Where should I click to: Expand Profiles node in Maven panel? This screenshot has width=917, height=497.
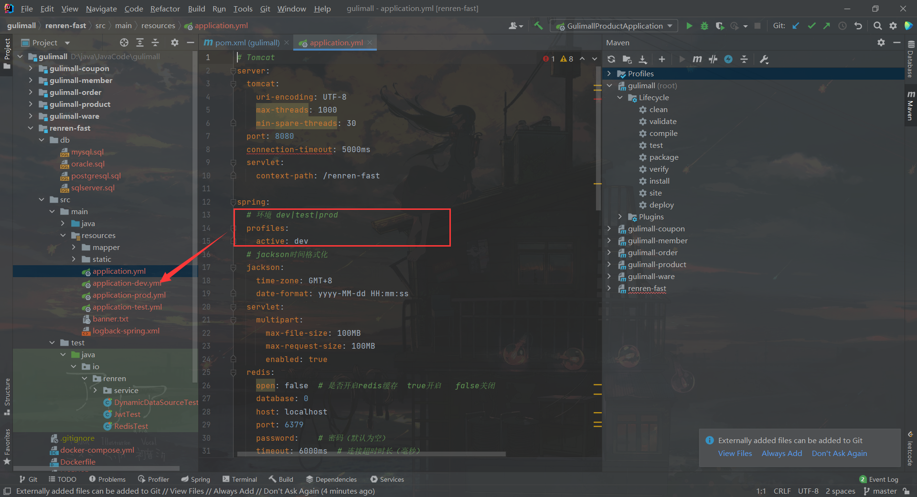coord(609,73)
